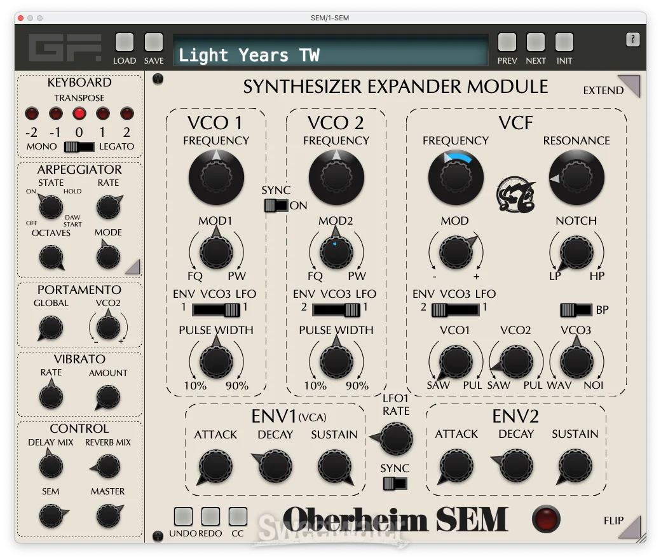Image resolution: width=661 pixels, height=560 pixels.
Task: Toggle the LFO1 SYNC switch
Action: [395, 484]
